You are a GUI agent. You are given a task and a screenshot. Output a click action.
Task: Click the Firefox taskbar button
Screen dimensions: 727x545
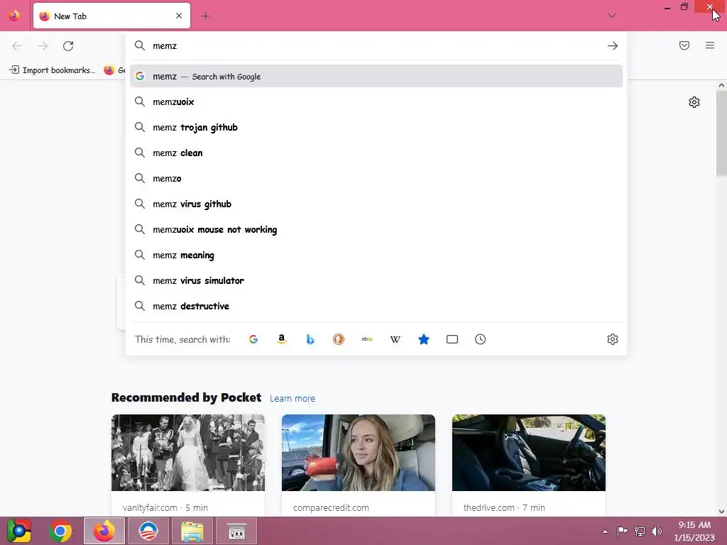[104, 531]
